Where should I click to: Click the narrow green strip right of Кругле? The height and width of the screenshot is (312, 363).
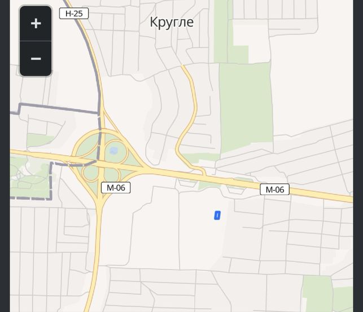coord(220,31)
